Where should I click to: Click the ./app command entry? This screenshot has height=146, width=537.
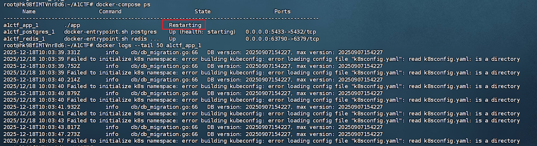click(72, 25)
